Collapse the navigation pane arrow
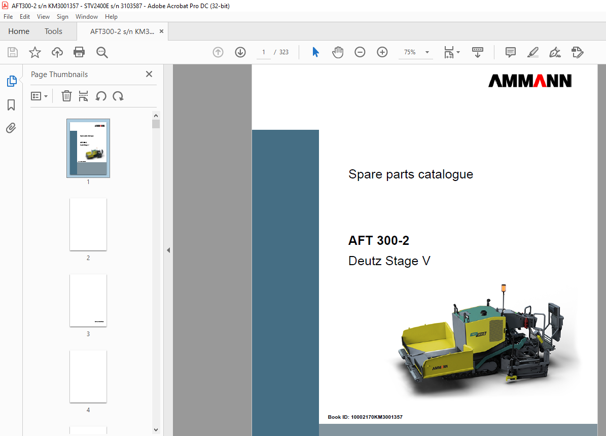The width and height of the screenshot is (606, 436). (x=168, y=250)
